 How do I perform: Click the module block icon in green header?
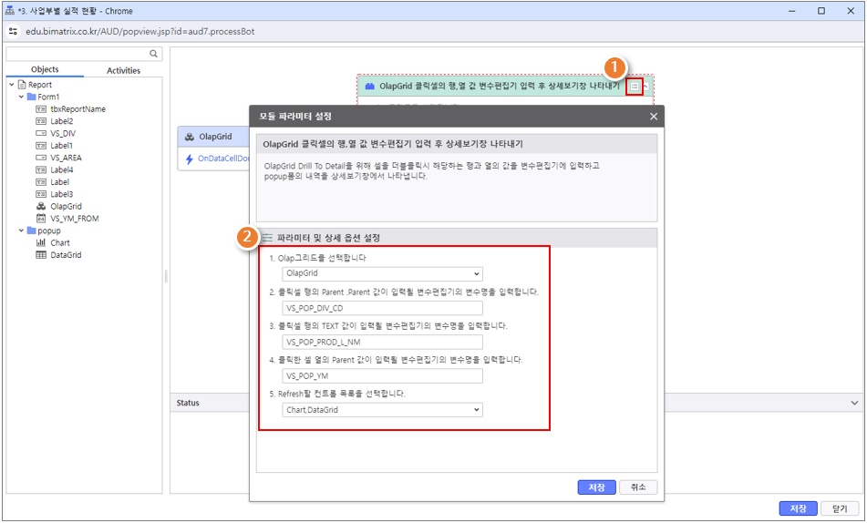coord(370,87)
